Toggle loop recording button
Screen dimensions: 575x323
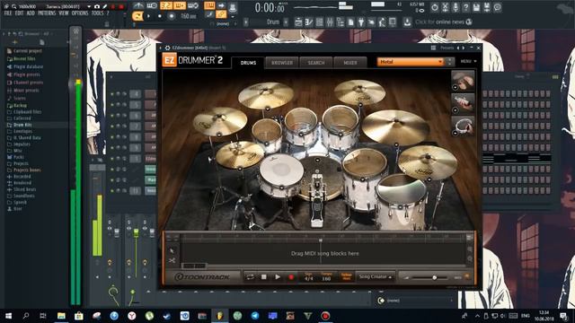193,5
